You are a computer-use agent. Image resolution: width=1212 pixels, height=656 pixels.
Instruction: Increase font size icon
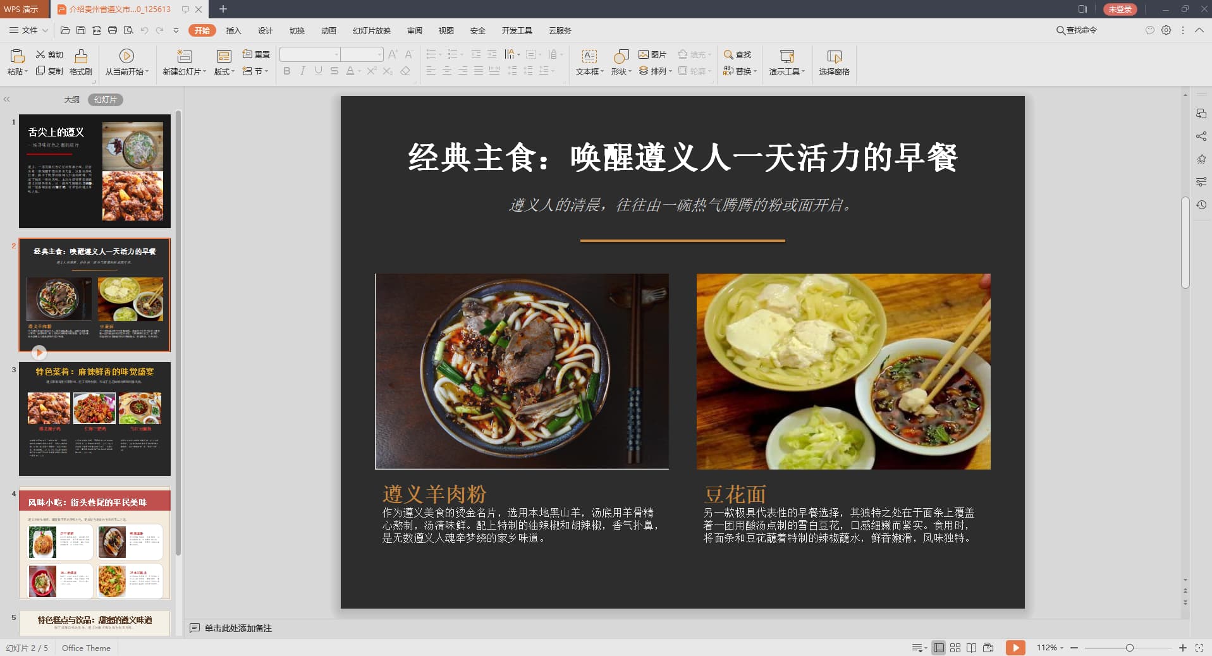pyautogui.click(x=393, y=54)
